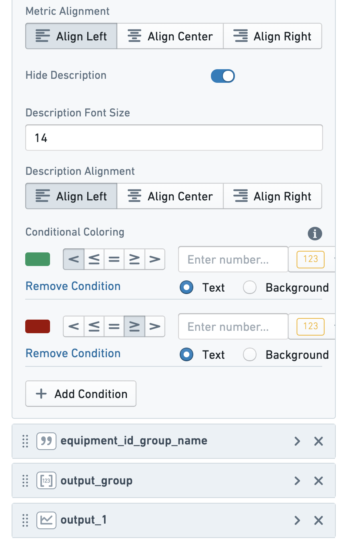Click the chart icon beside output_1
Screen dimensions: 349x542
coord(46,520)
